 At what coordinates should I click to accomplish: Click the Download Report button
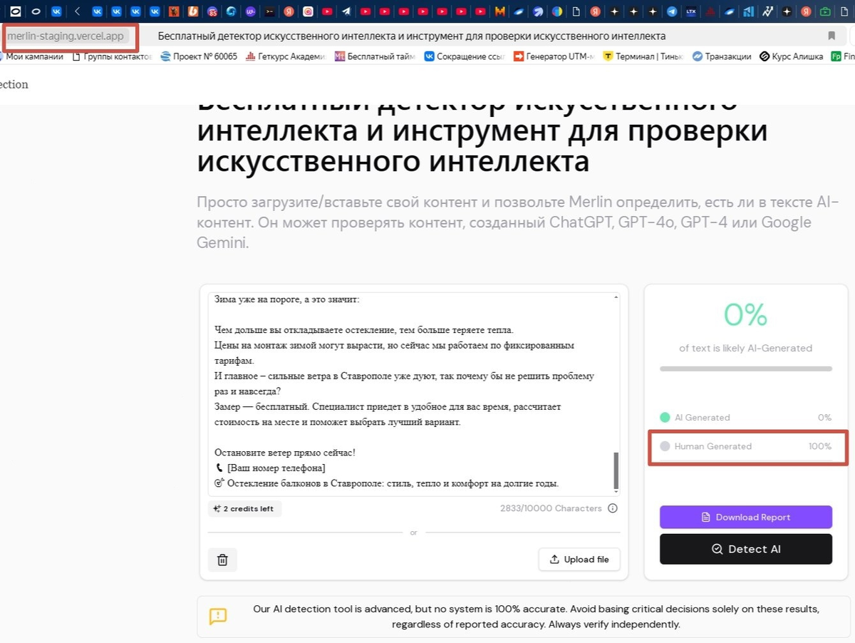point(746,518)
